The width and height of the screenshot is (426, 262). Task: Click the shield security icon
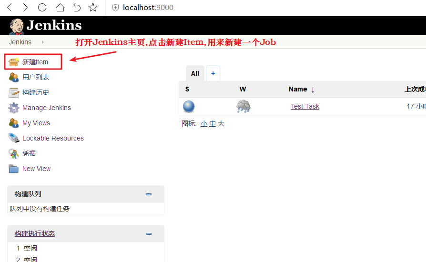pyautogui.click(x=115, y=8)
